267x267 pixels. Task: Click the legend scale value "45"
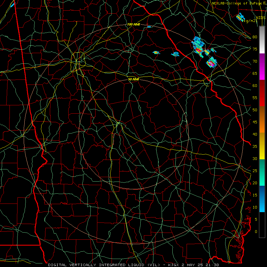(x=255, y=122)
